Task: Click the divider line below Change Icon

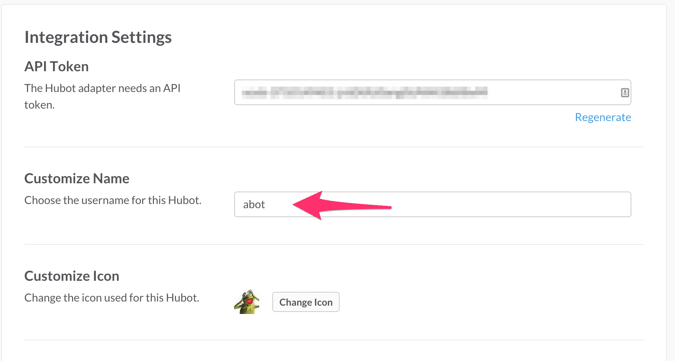Action: (x=334, y=340)
